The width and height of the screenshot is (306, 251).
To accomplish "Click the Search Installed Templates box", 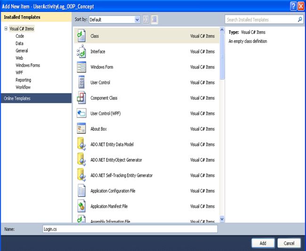I will coord(264,19).
